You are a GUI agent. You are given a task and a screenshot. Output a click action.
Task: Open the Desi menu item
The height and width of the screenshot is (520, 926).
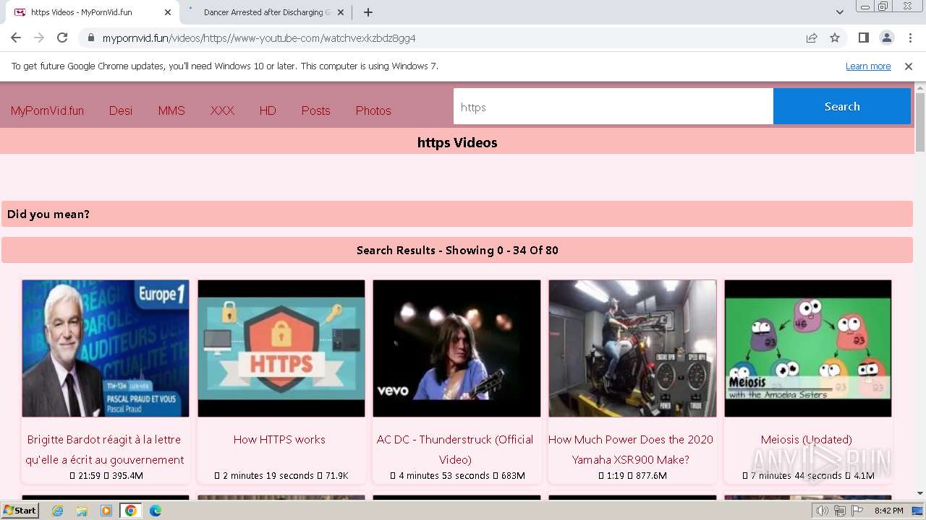click(121, 110)
